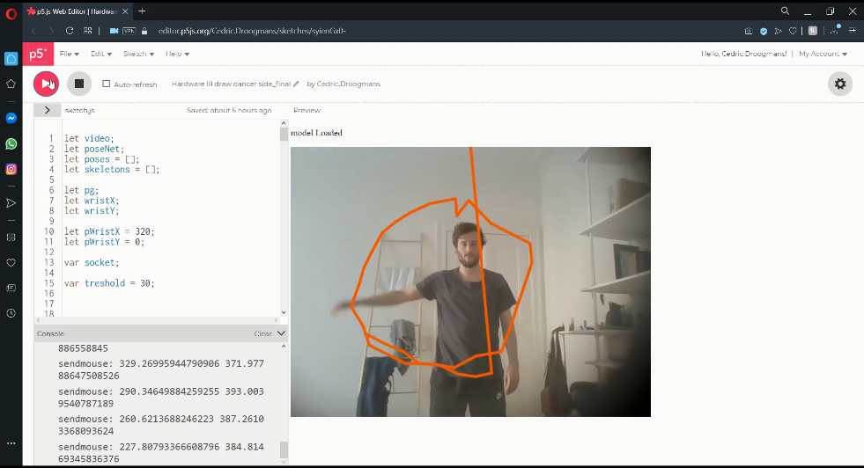Click the code editor vertical scrollbar
Image resolution: width=864 pixels, height=468 pixels.
[284, 220]
